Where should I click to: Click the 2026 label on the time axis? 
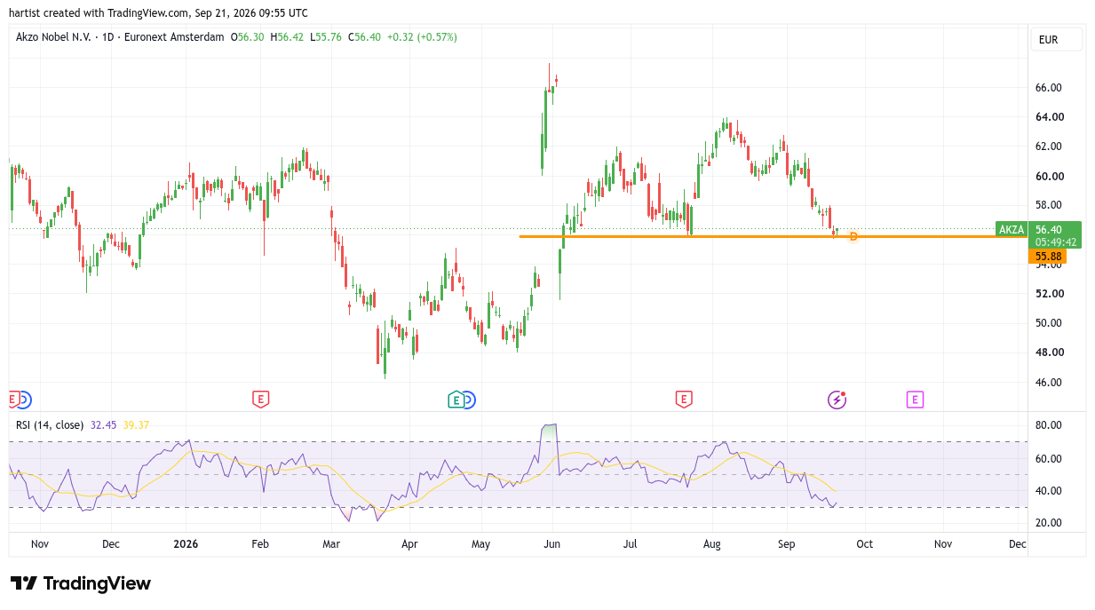coord(186,543)
